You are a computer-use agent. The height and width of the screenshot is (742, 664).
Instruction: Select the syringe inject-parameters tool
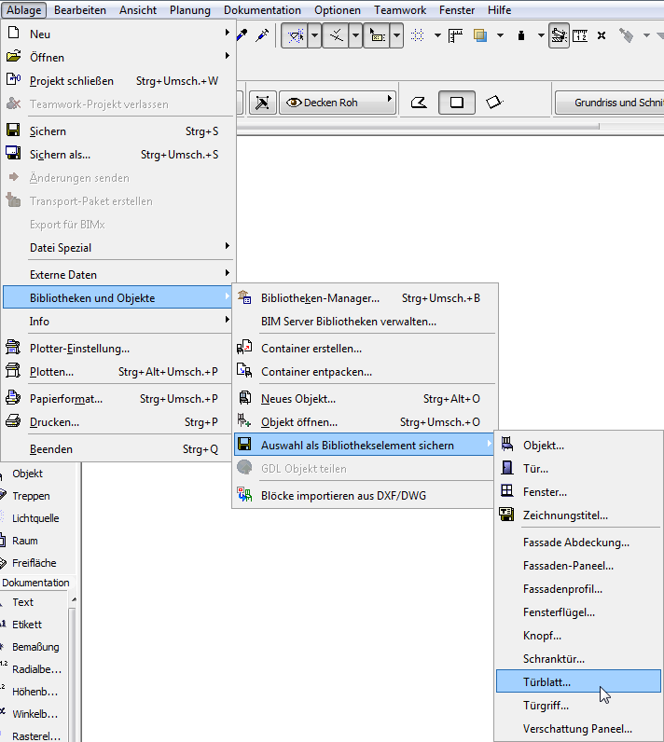[262, 35]
